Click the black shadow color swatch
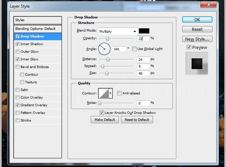This screenshot has height=167, width=226. coord(144,31)
